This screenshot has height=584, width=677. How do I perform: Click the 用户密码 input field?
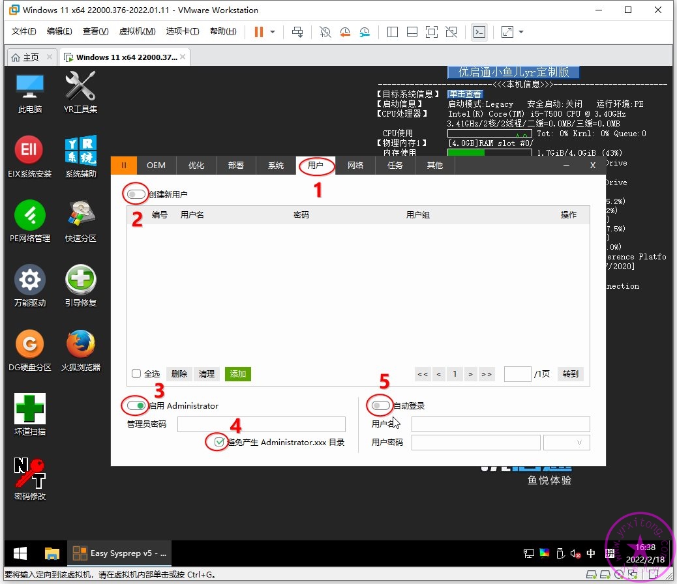pyautogui.click(x=476, y=443)
